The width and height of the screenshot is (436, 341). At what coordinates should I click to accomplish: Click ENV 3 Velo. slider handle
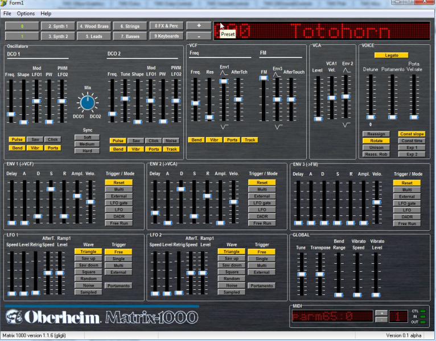coord(377,202)
